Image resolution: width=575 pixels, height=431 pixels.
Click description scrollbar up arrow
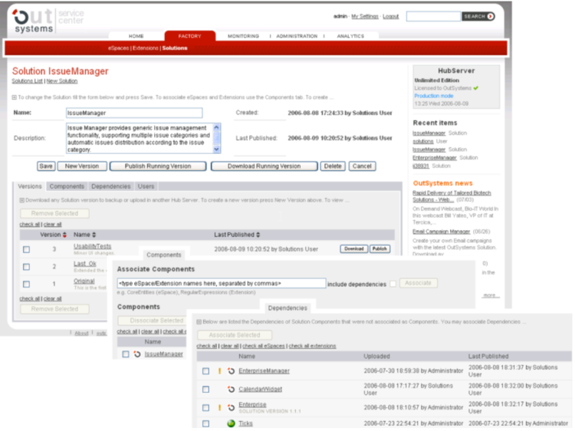(x=216, y=127)
